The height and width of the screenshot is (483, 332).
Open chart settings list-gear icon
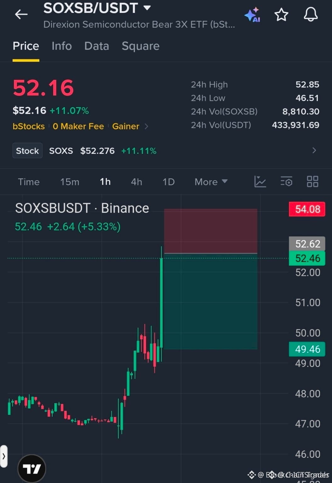pos(286,181)
